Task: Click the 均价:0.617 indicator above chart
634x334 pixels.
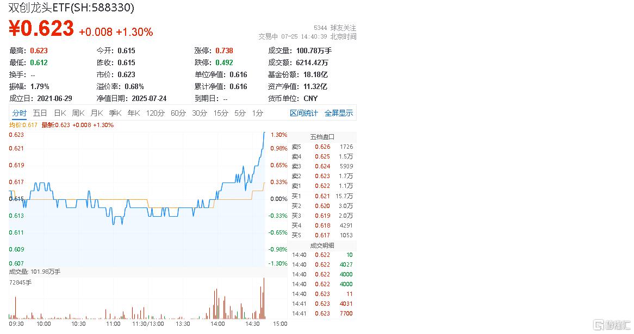Action: pyautogui.click(x=23, y=125)
